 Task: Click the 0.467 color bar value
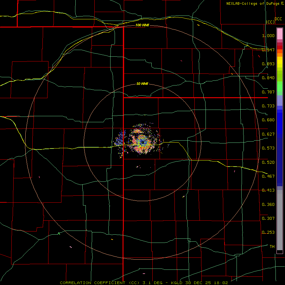(x=268, y=176)
